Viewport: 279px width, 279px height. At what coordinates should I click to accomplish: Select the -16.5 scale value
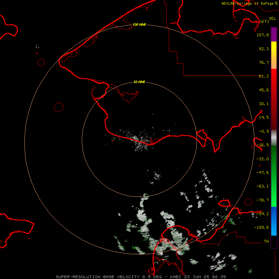(x=263, y=145)
